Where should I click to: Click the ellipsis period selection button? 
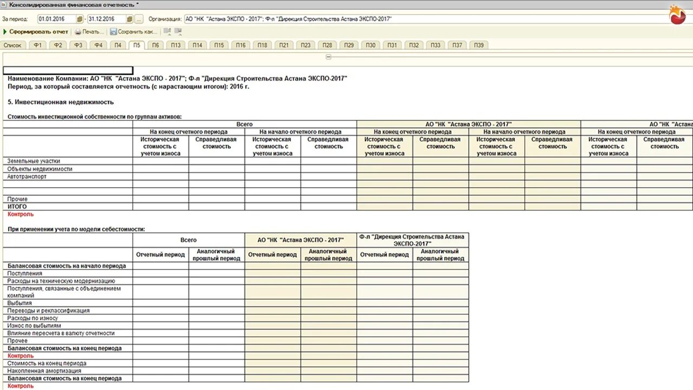(139, 19)
